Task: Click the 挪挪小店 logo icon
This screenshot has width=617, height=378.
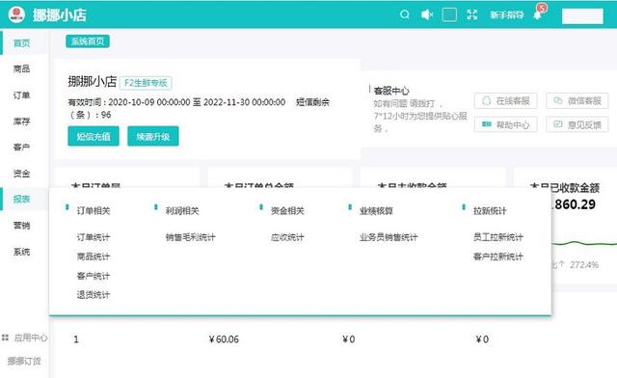Action: (x=16, y=14)
